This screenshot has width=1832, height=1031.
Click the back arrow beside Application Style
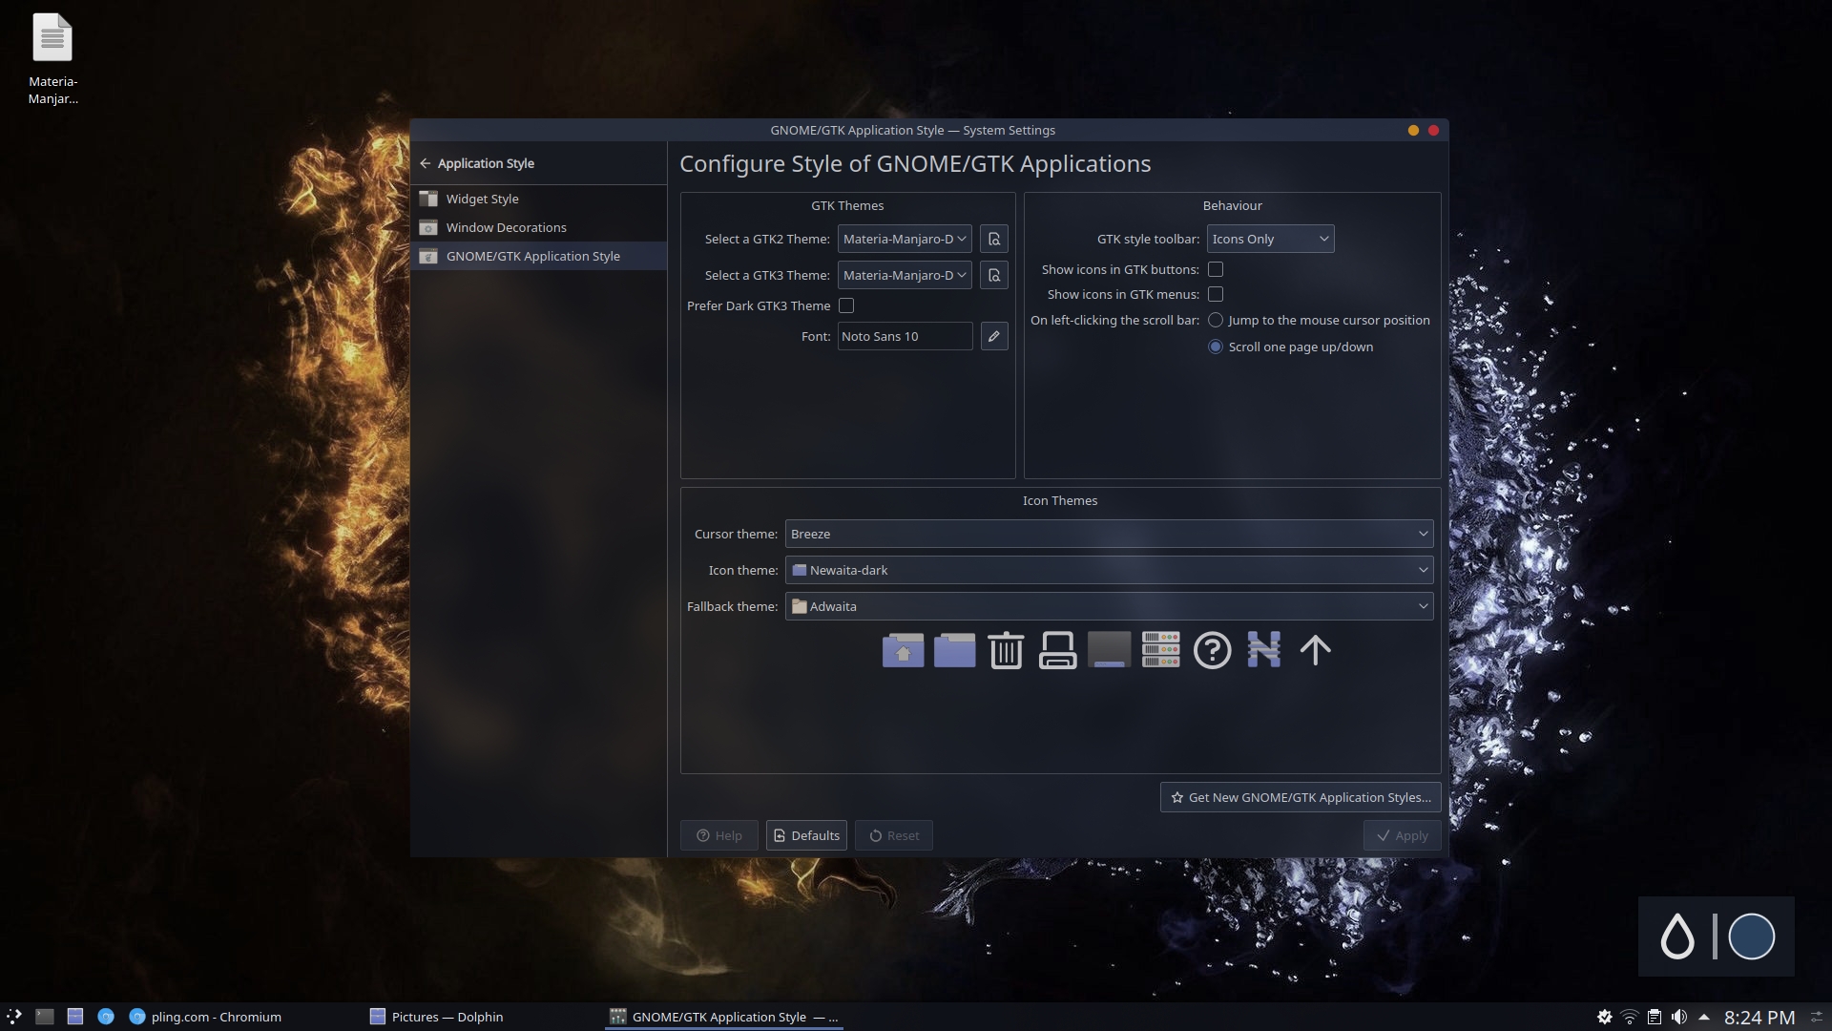(425, 163)
